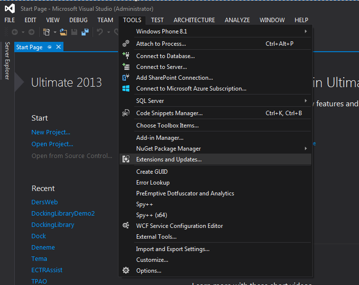The image size is (359, 285).
Task: Click the Save All toolbar icon
Action: (85, 32)
